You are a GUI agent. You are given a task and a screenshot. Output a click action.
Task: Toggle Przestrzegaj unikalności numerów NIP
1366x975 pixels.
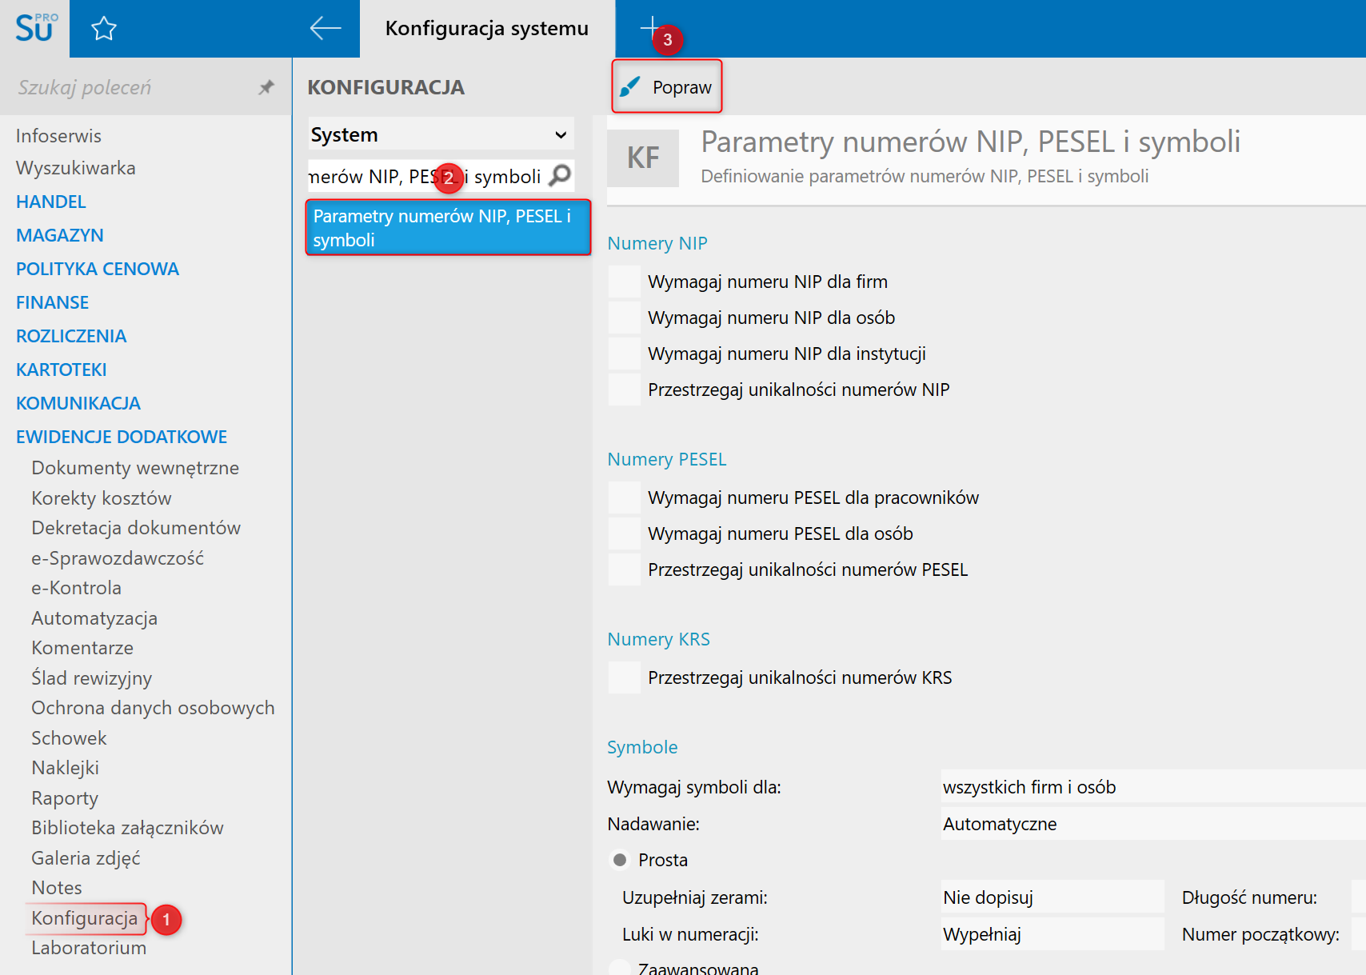(x=625, y=390)
